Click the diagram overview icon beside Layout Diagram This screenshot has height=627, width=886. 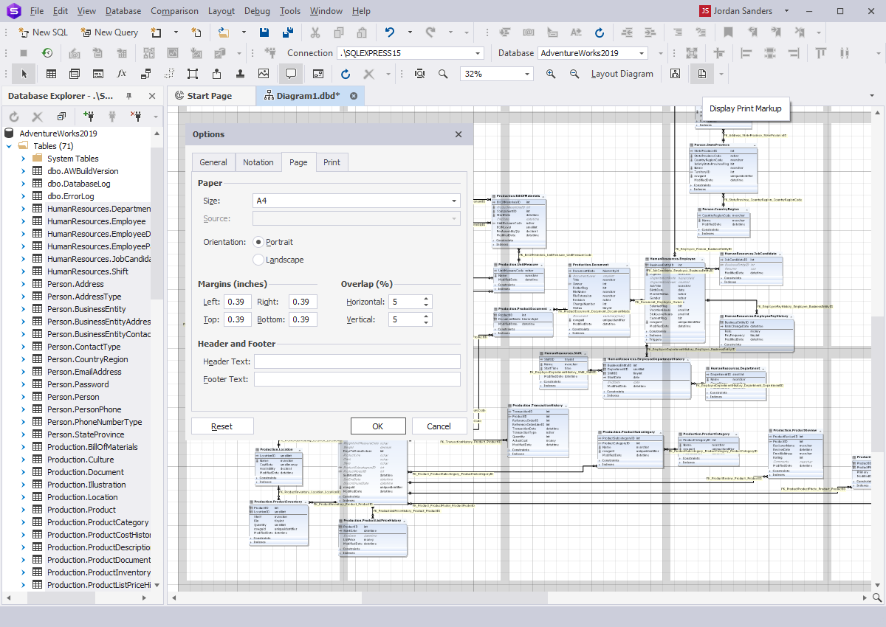pyautogui.click(x=675, y=74)
